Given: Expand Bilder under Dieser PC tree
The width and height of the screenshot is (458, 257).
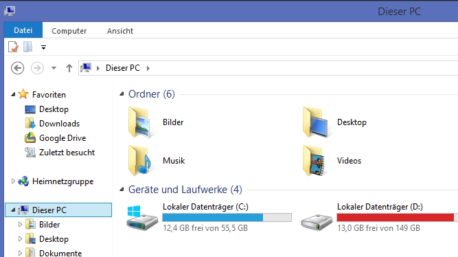Looking at the screenshot, I should pos(20,224).
